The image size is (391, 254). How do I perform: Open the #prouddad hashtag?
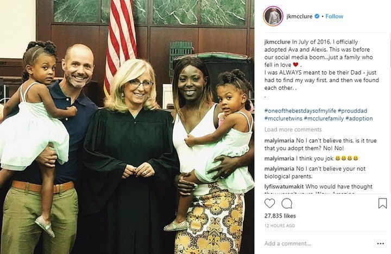(352, 111)
